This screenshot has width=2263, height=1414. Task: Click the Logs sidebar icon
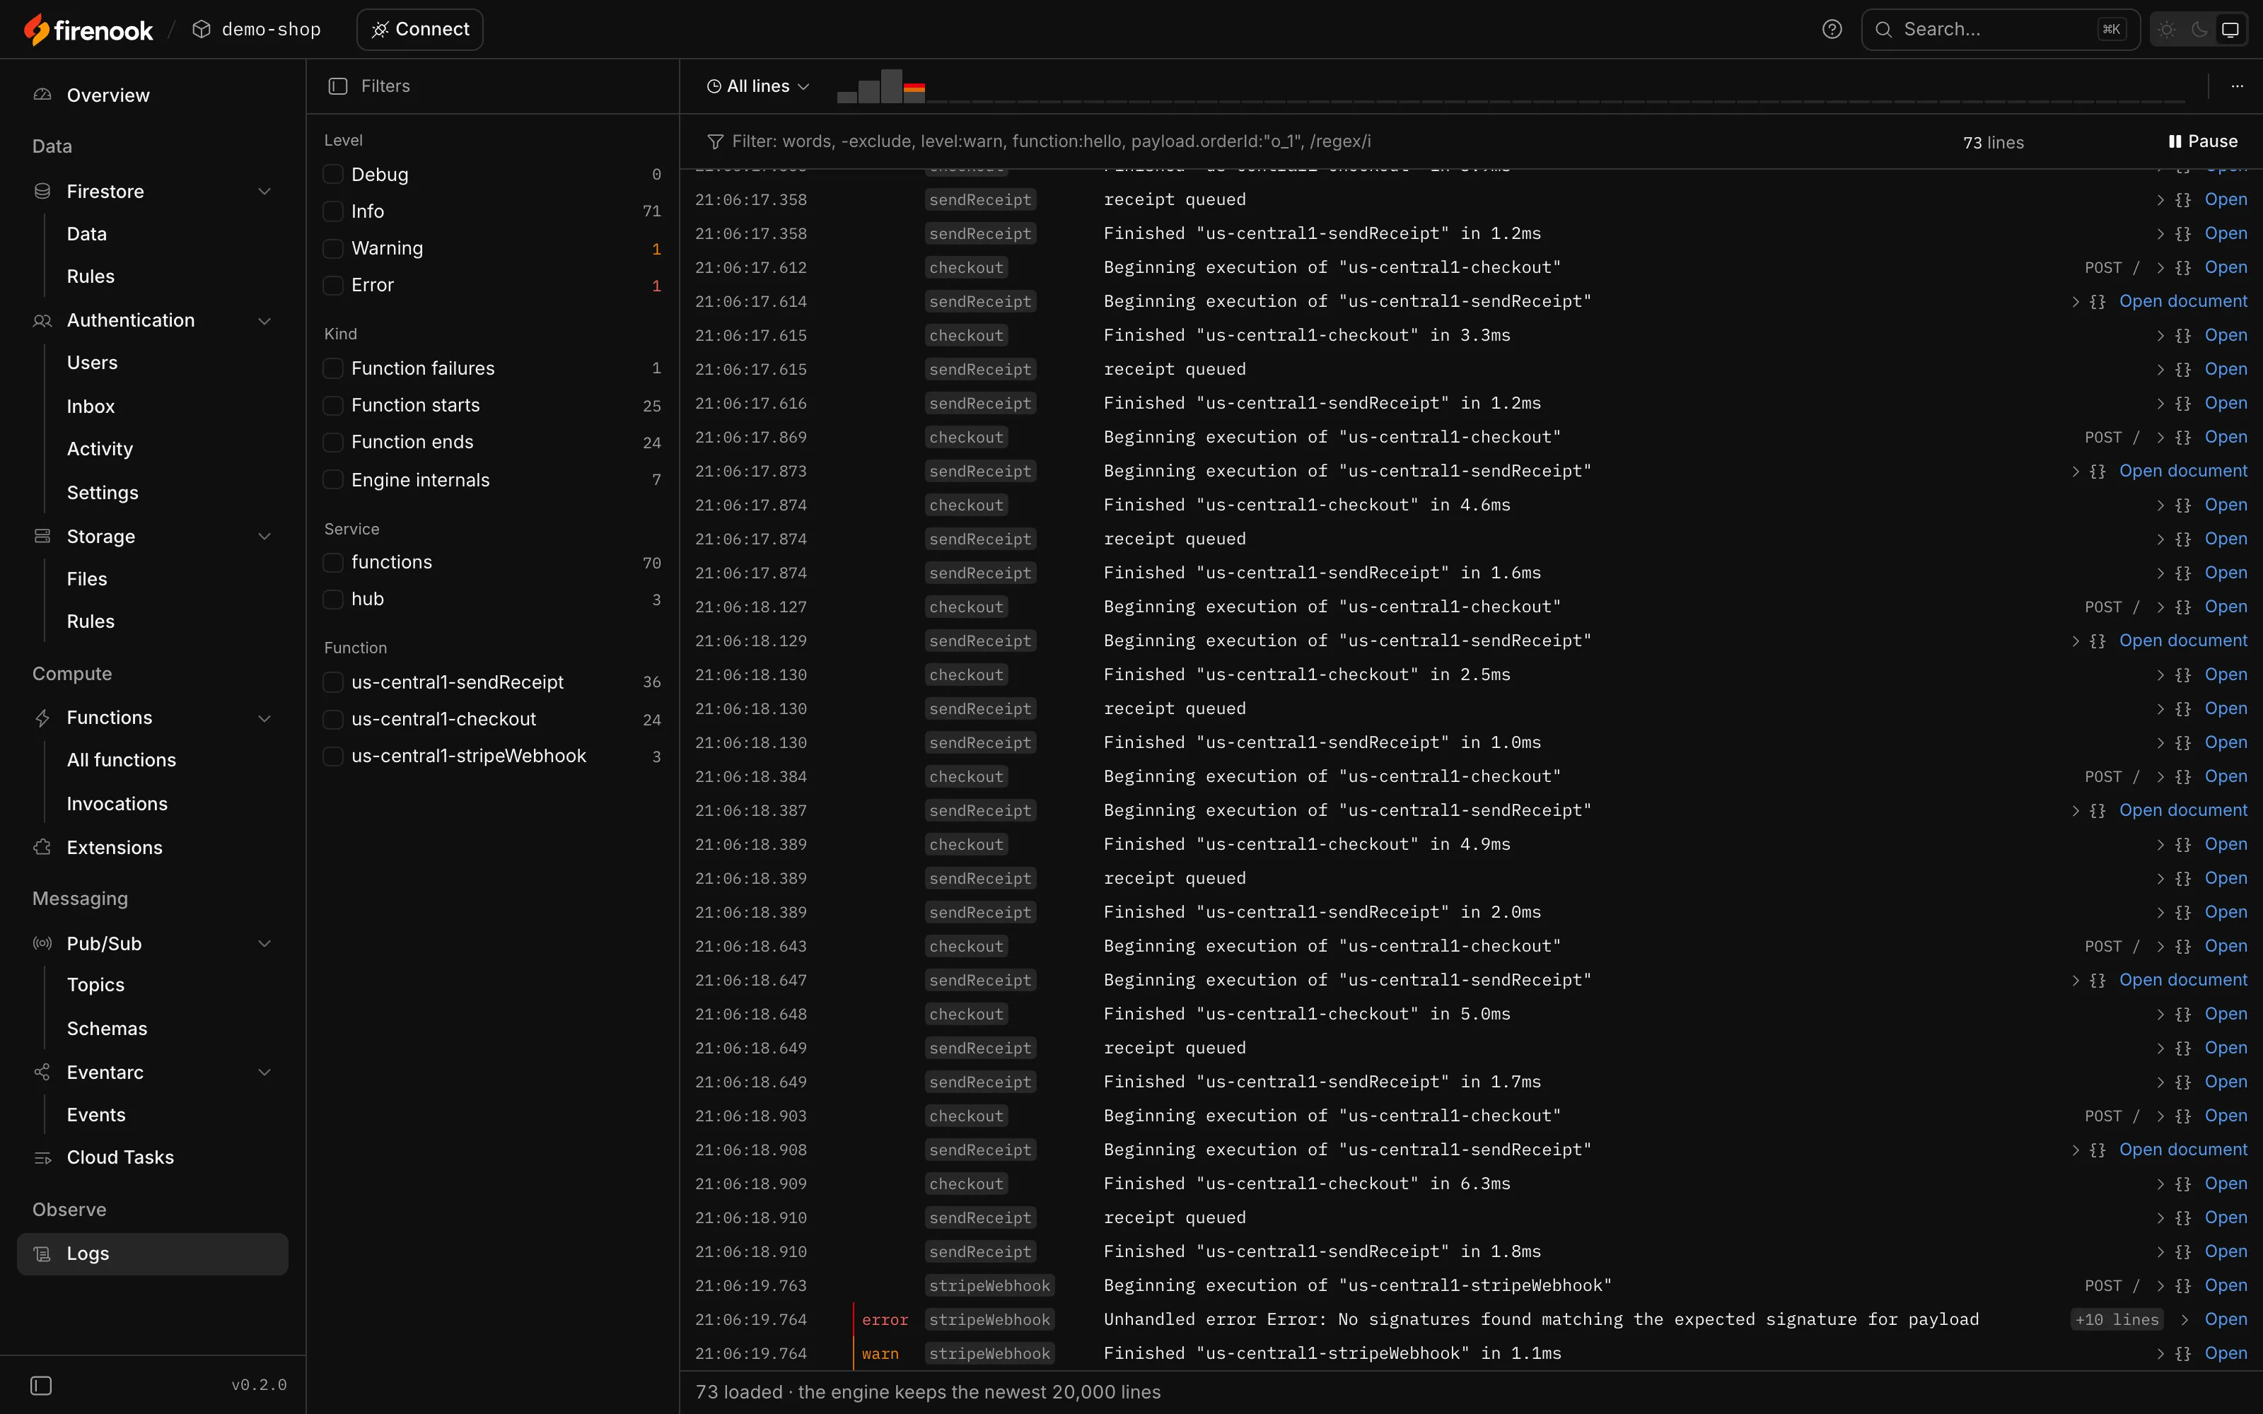42,1254
